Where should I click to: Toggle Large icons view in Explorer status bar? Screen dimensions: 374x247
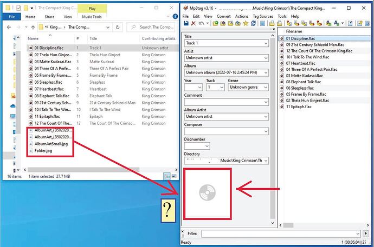(x=174, y=176)
